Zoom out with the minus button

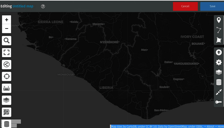point(6,29)
